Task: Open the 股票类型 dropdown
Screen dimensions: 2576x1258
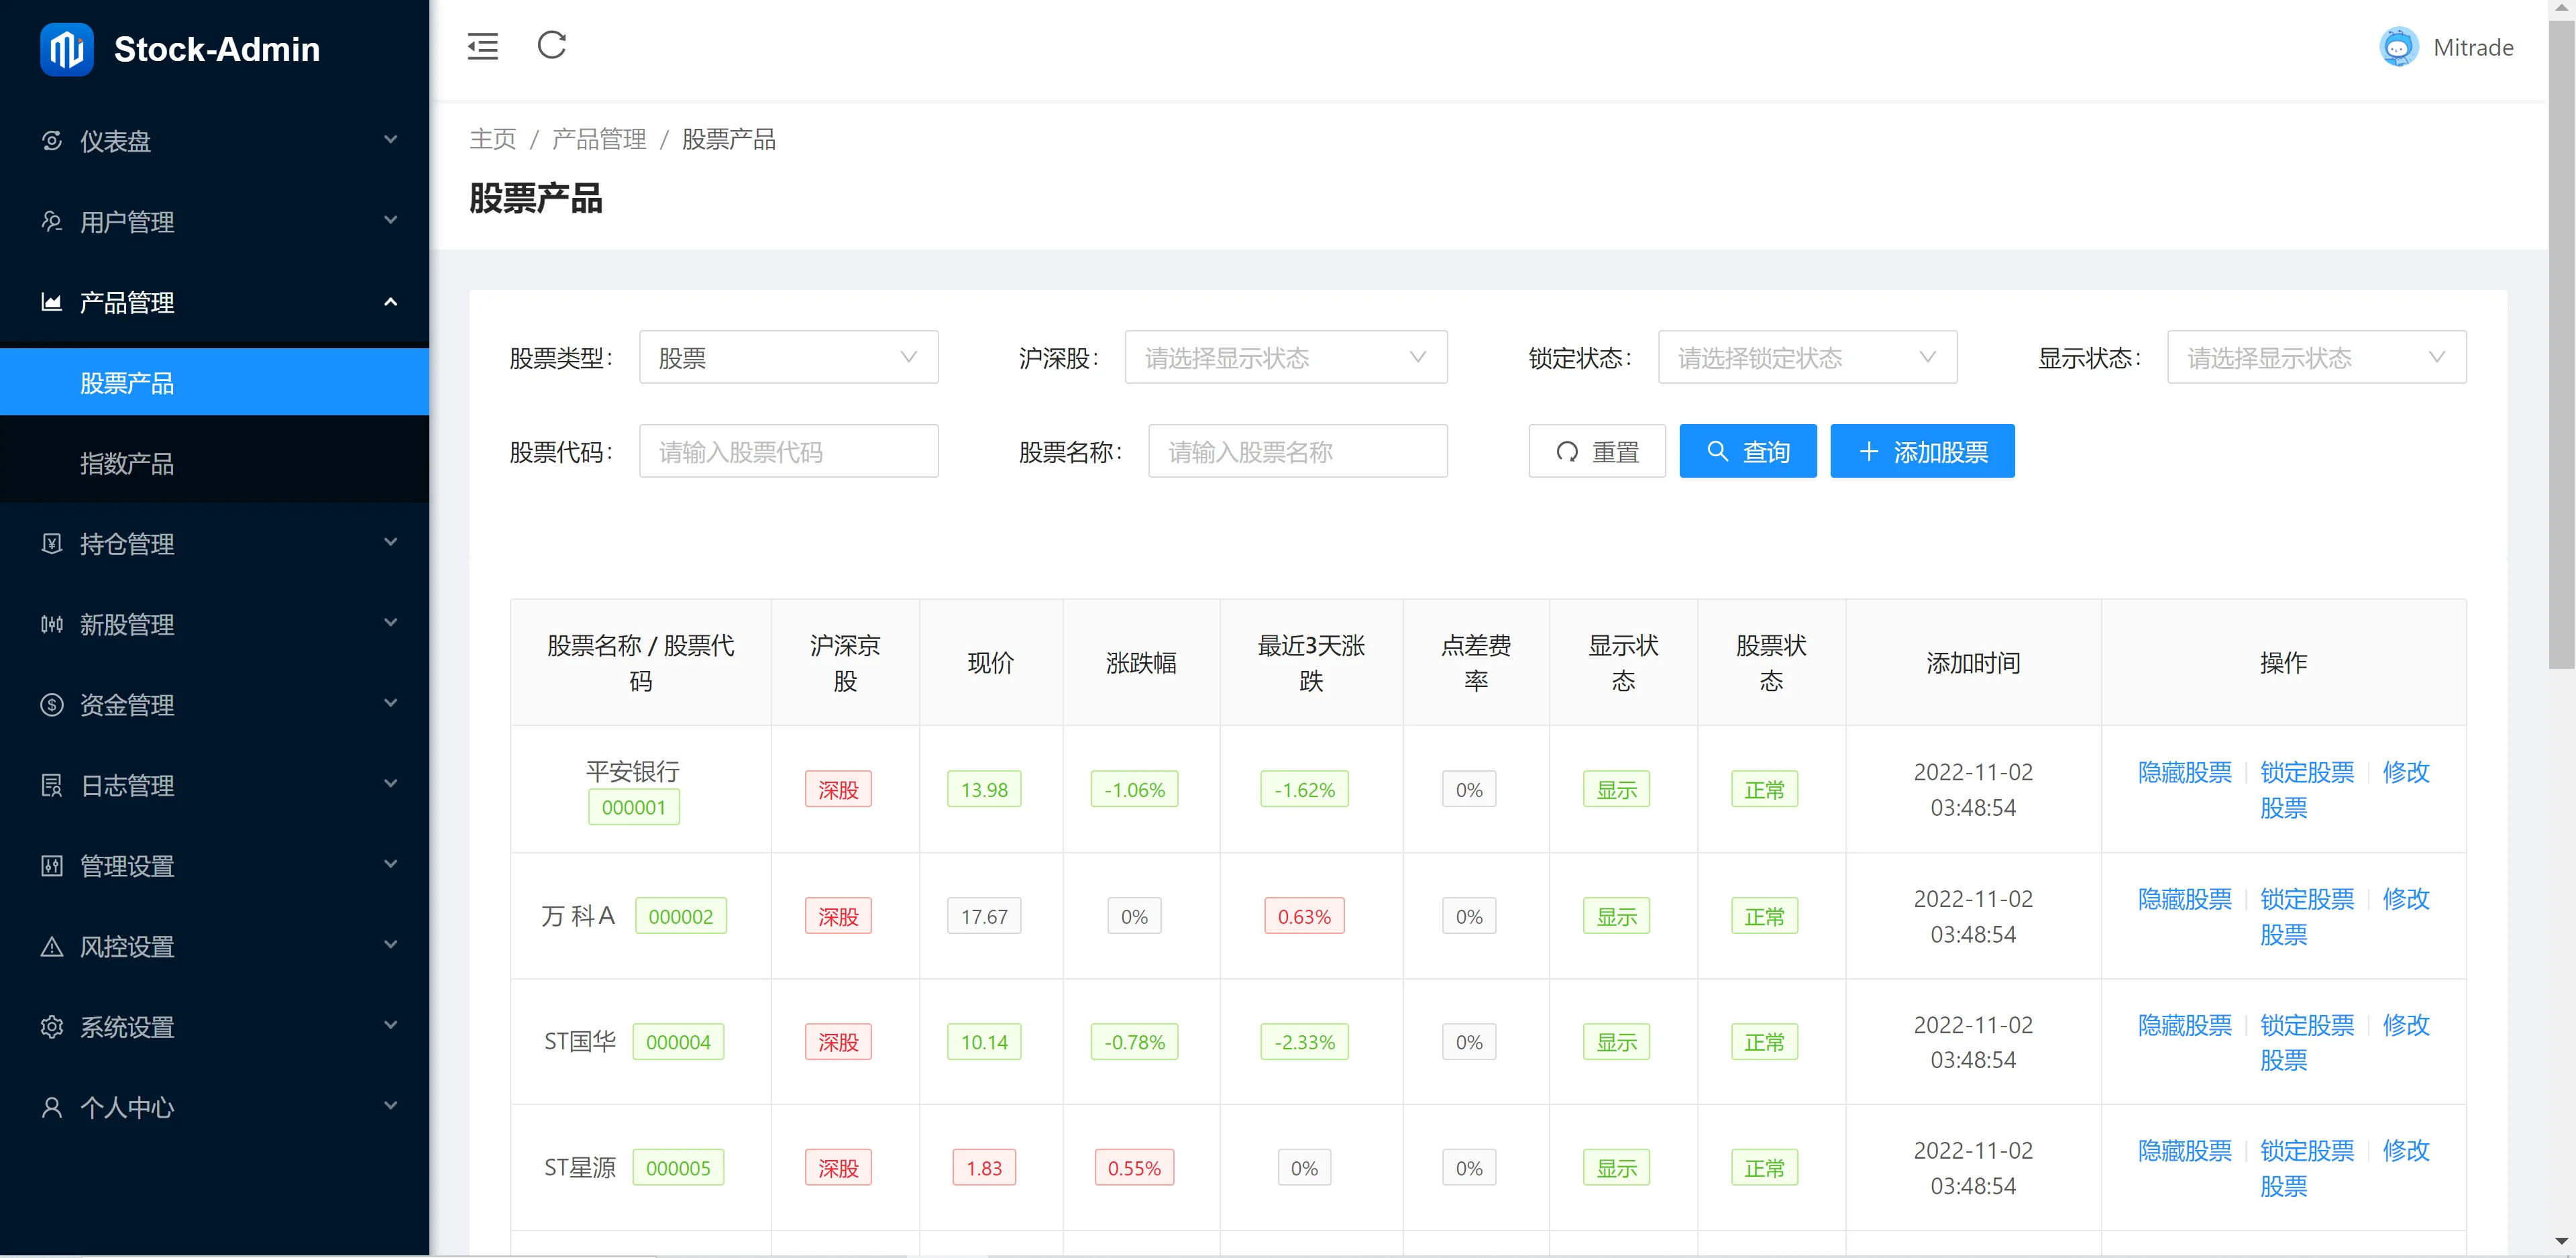Action: pyautogui.click(x=788, y=358)
